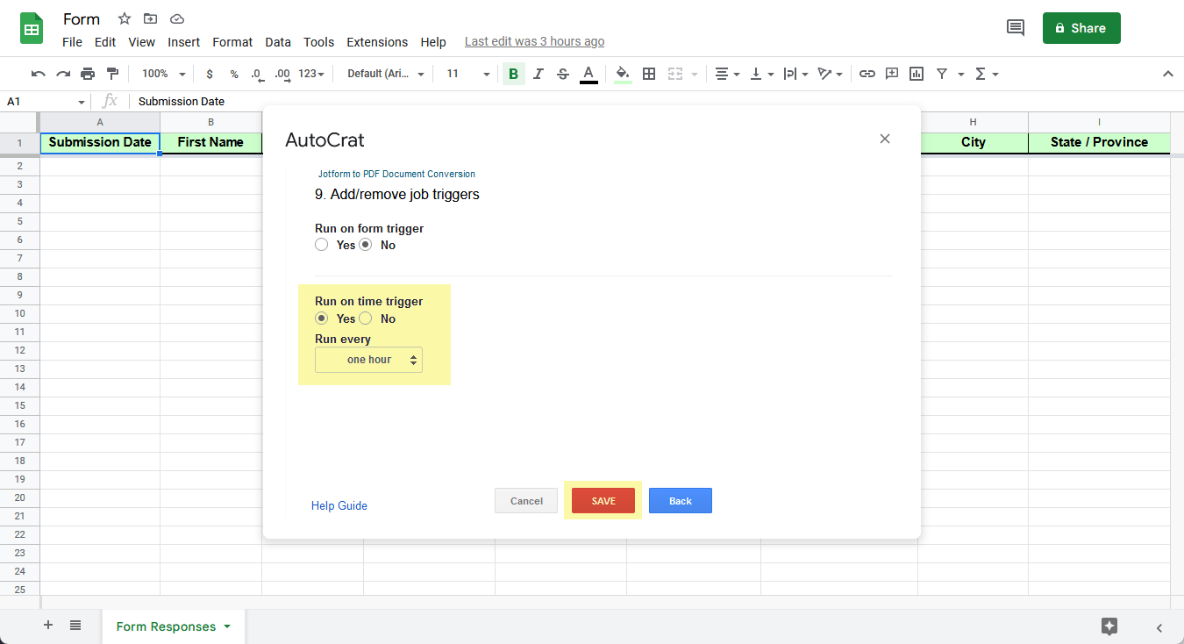Click the red SAVE button
Image resolution: width=1184 pixels, height=644 pixels.
click(603, 501)
